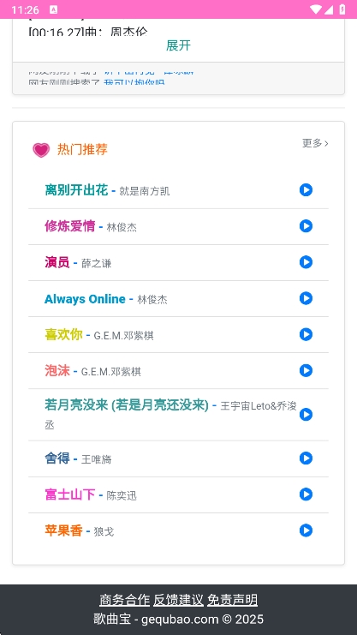
Task: Tap the play icon for 演员
Action: coord(306,262)
